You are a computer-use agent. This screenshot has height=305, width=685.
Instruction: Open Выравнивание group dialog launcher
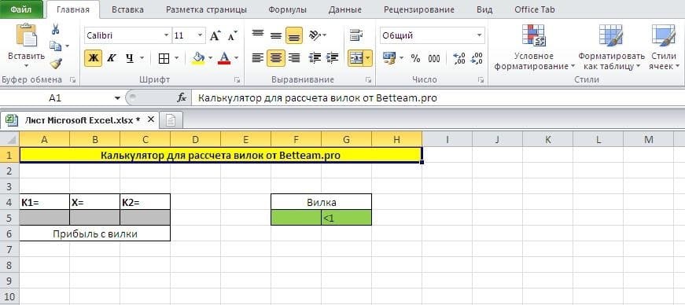[x=368, y=80]
